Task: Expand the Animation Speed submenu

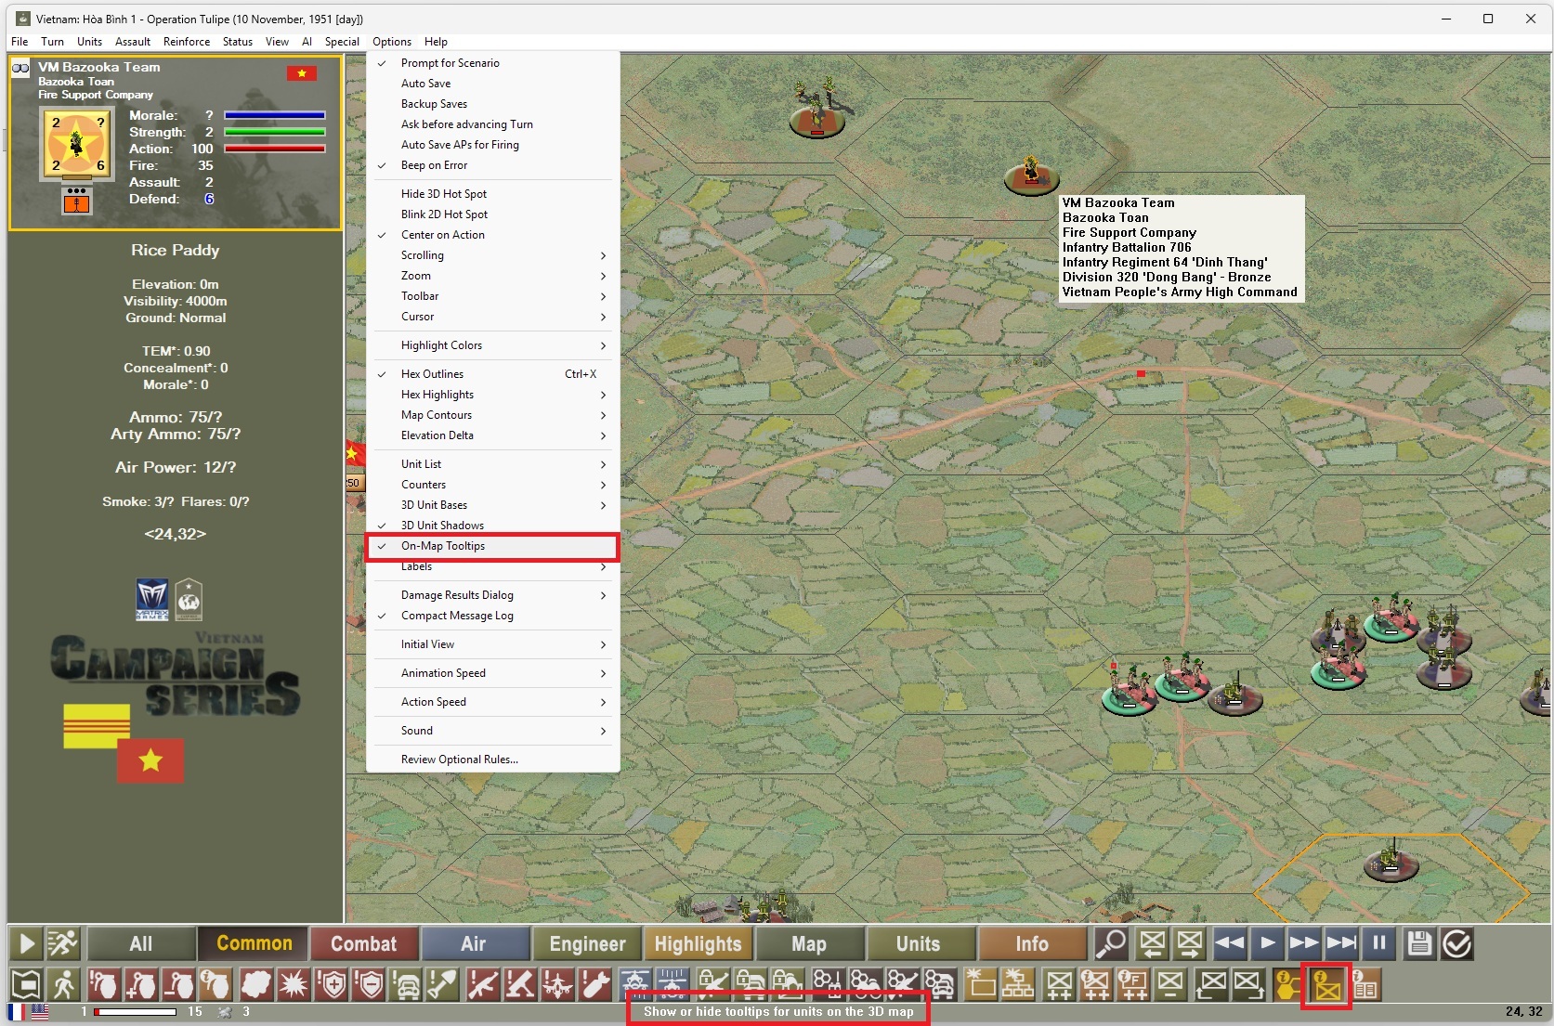Action: tap(443, 673)
